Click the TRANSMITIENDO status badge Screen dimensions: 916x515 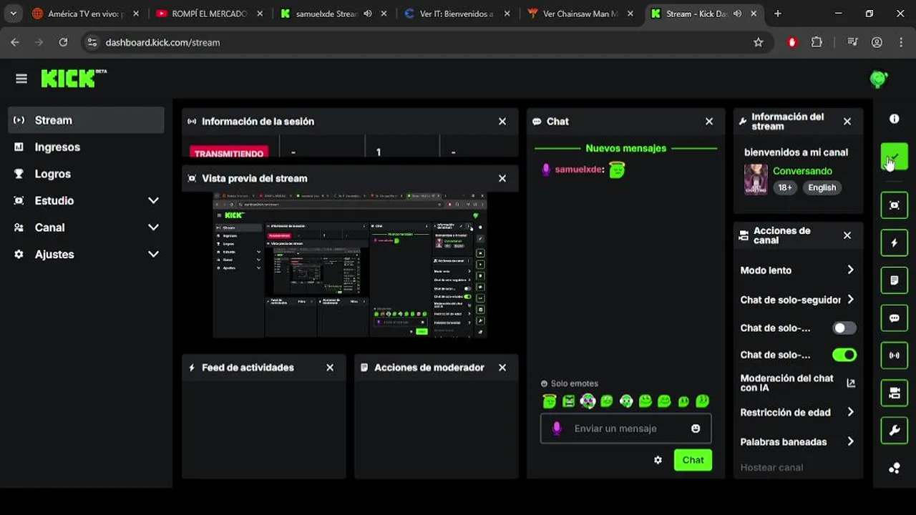pos(229,153)
